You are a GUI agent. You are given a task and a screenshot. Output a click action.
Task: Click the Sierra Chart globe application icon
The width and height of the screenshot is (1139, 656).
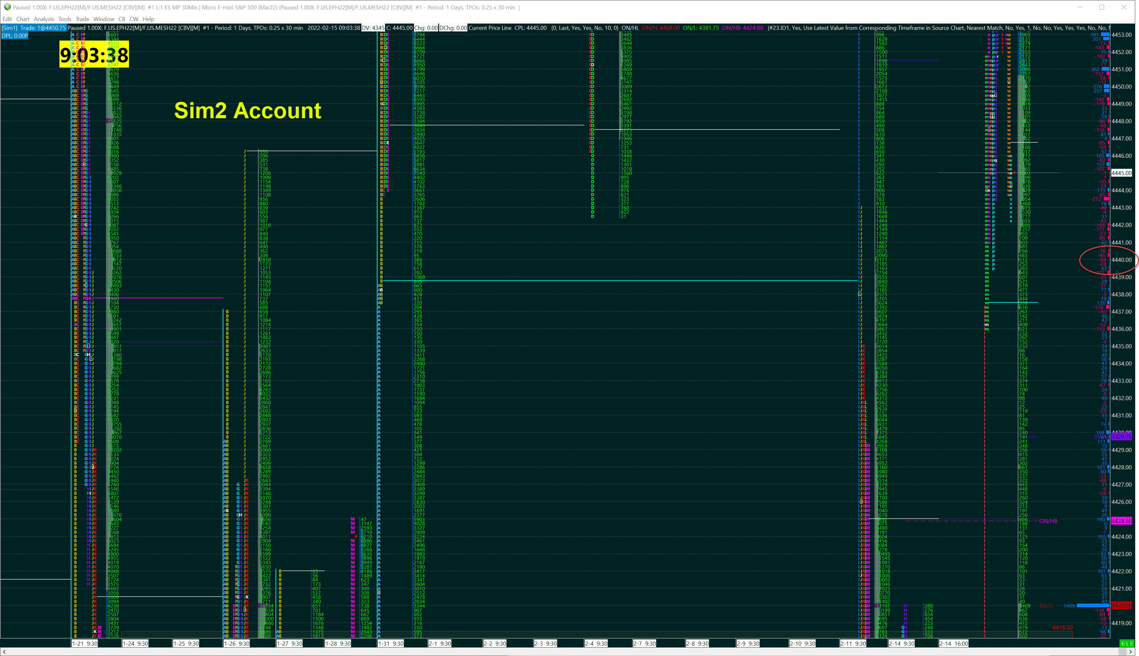7,7
